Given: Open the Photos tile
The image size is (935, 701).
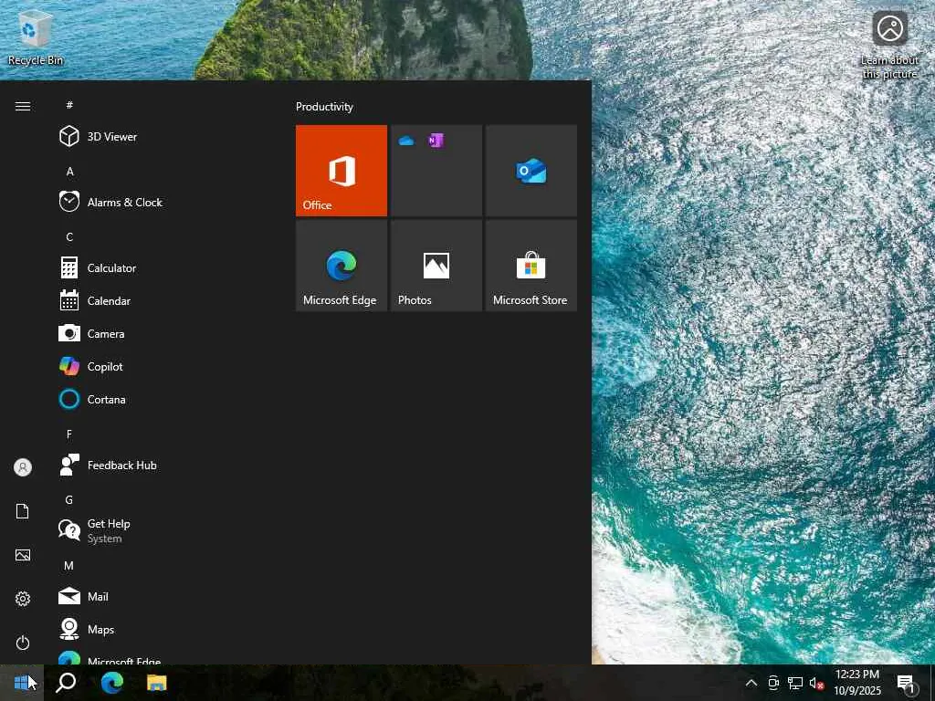Looking at the screenshot, I should [436, 266].
